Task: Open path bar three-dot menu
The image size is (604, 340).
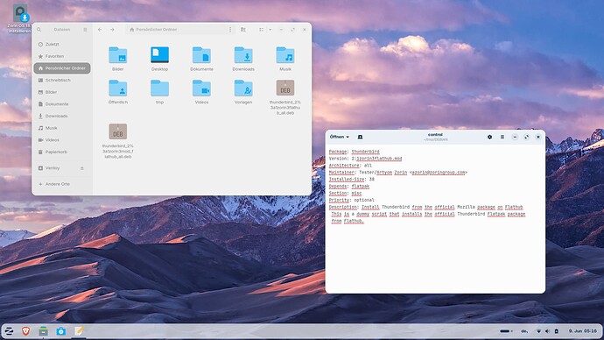Action: coord(230,30)
